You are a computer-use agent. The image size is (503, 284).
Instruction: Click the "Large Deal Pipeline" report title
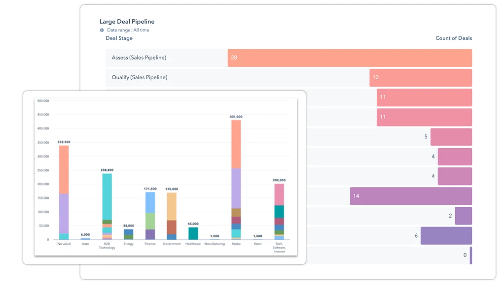[x=127, y=22]
